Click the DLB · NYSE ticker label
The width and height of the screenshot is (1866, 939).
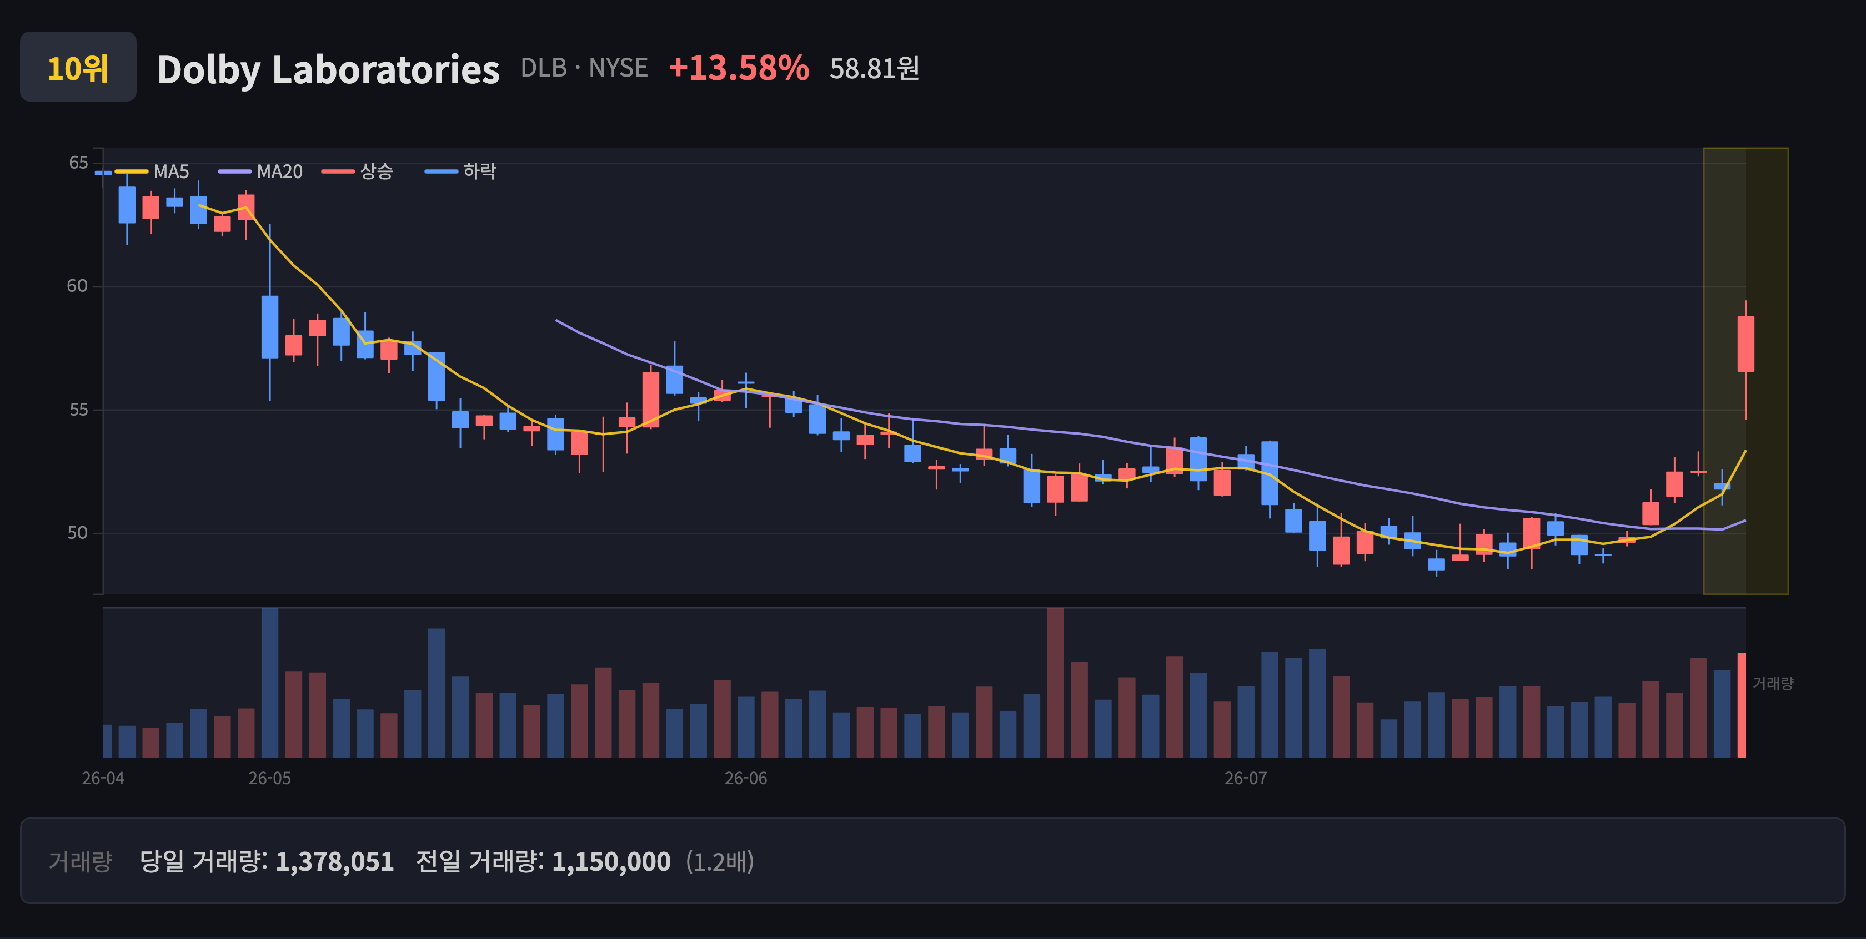pyautogui.click(x=584, y=68)
